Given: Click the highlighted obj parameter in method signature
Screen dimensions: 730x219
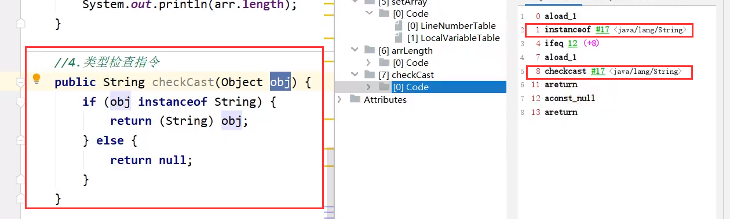Looking at the screenshot, I should click(x=280, y=82).
